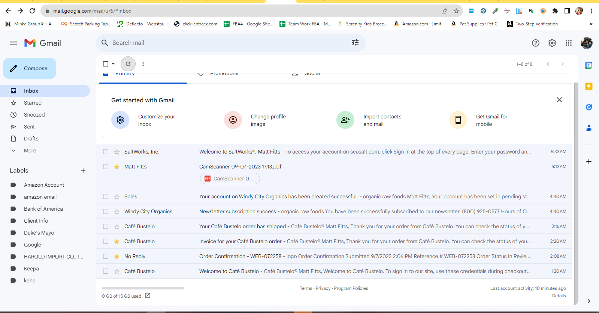The width and height of the screenshot is (599, 313).
Task: Open the main menu hamburger icon
Action: pyautogui.click(x=13, y=43)
